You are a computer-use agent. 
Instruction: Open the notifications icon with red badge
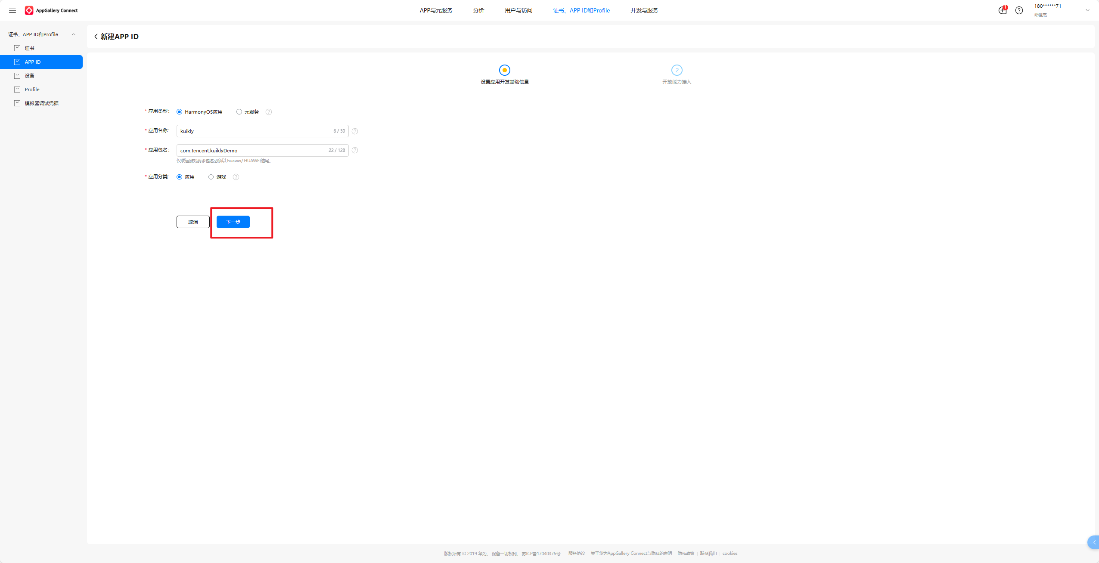tap(1003, 10)
